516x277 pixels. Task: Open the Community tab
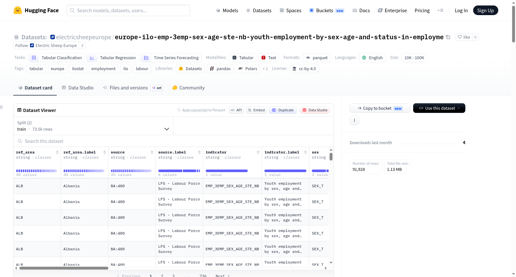pos(188,88)
